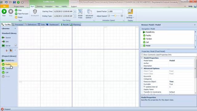Screen dimensions: 197x111
Task: Select Cell in Navigation panel
Action: click(x=146, y=42)
